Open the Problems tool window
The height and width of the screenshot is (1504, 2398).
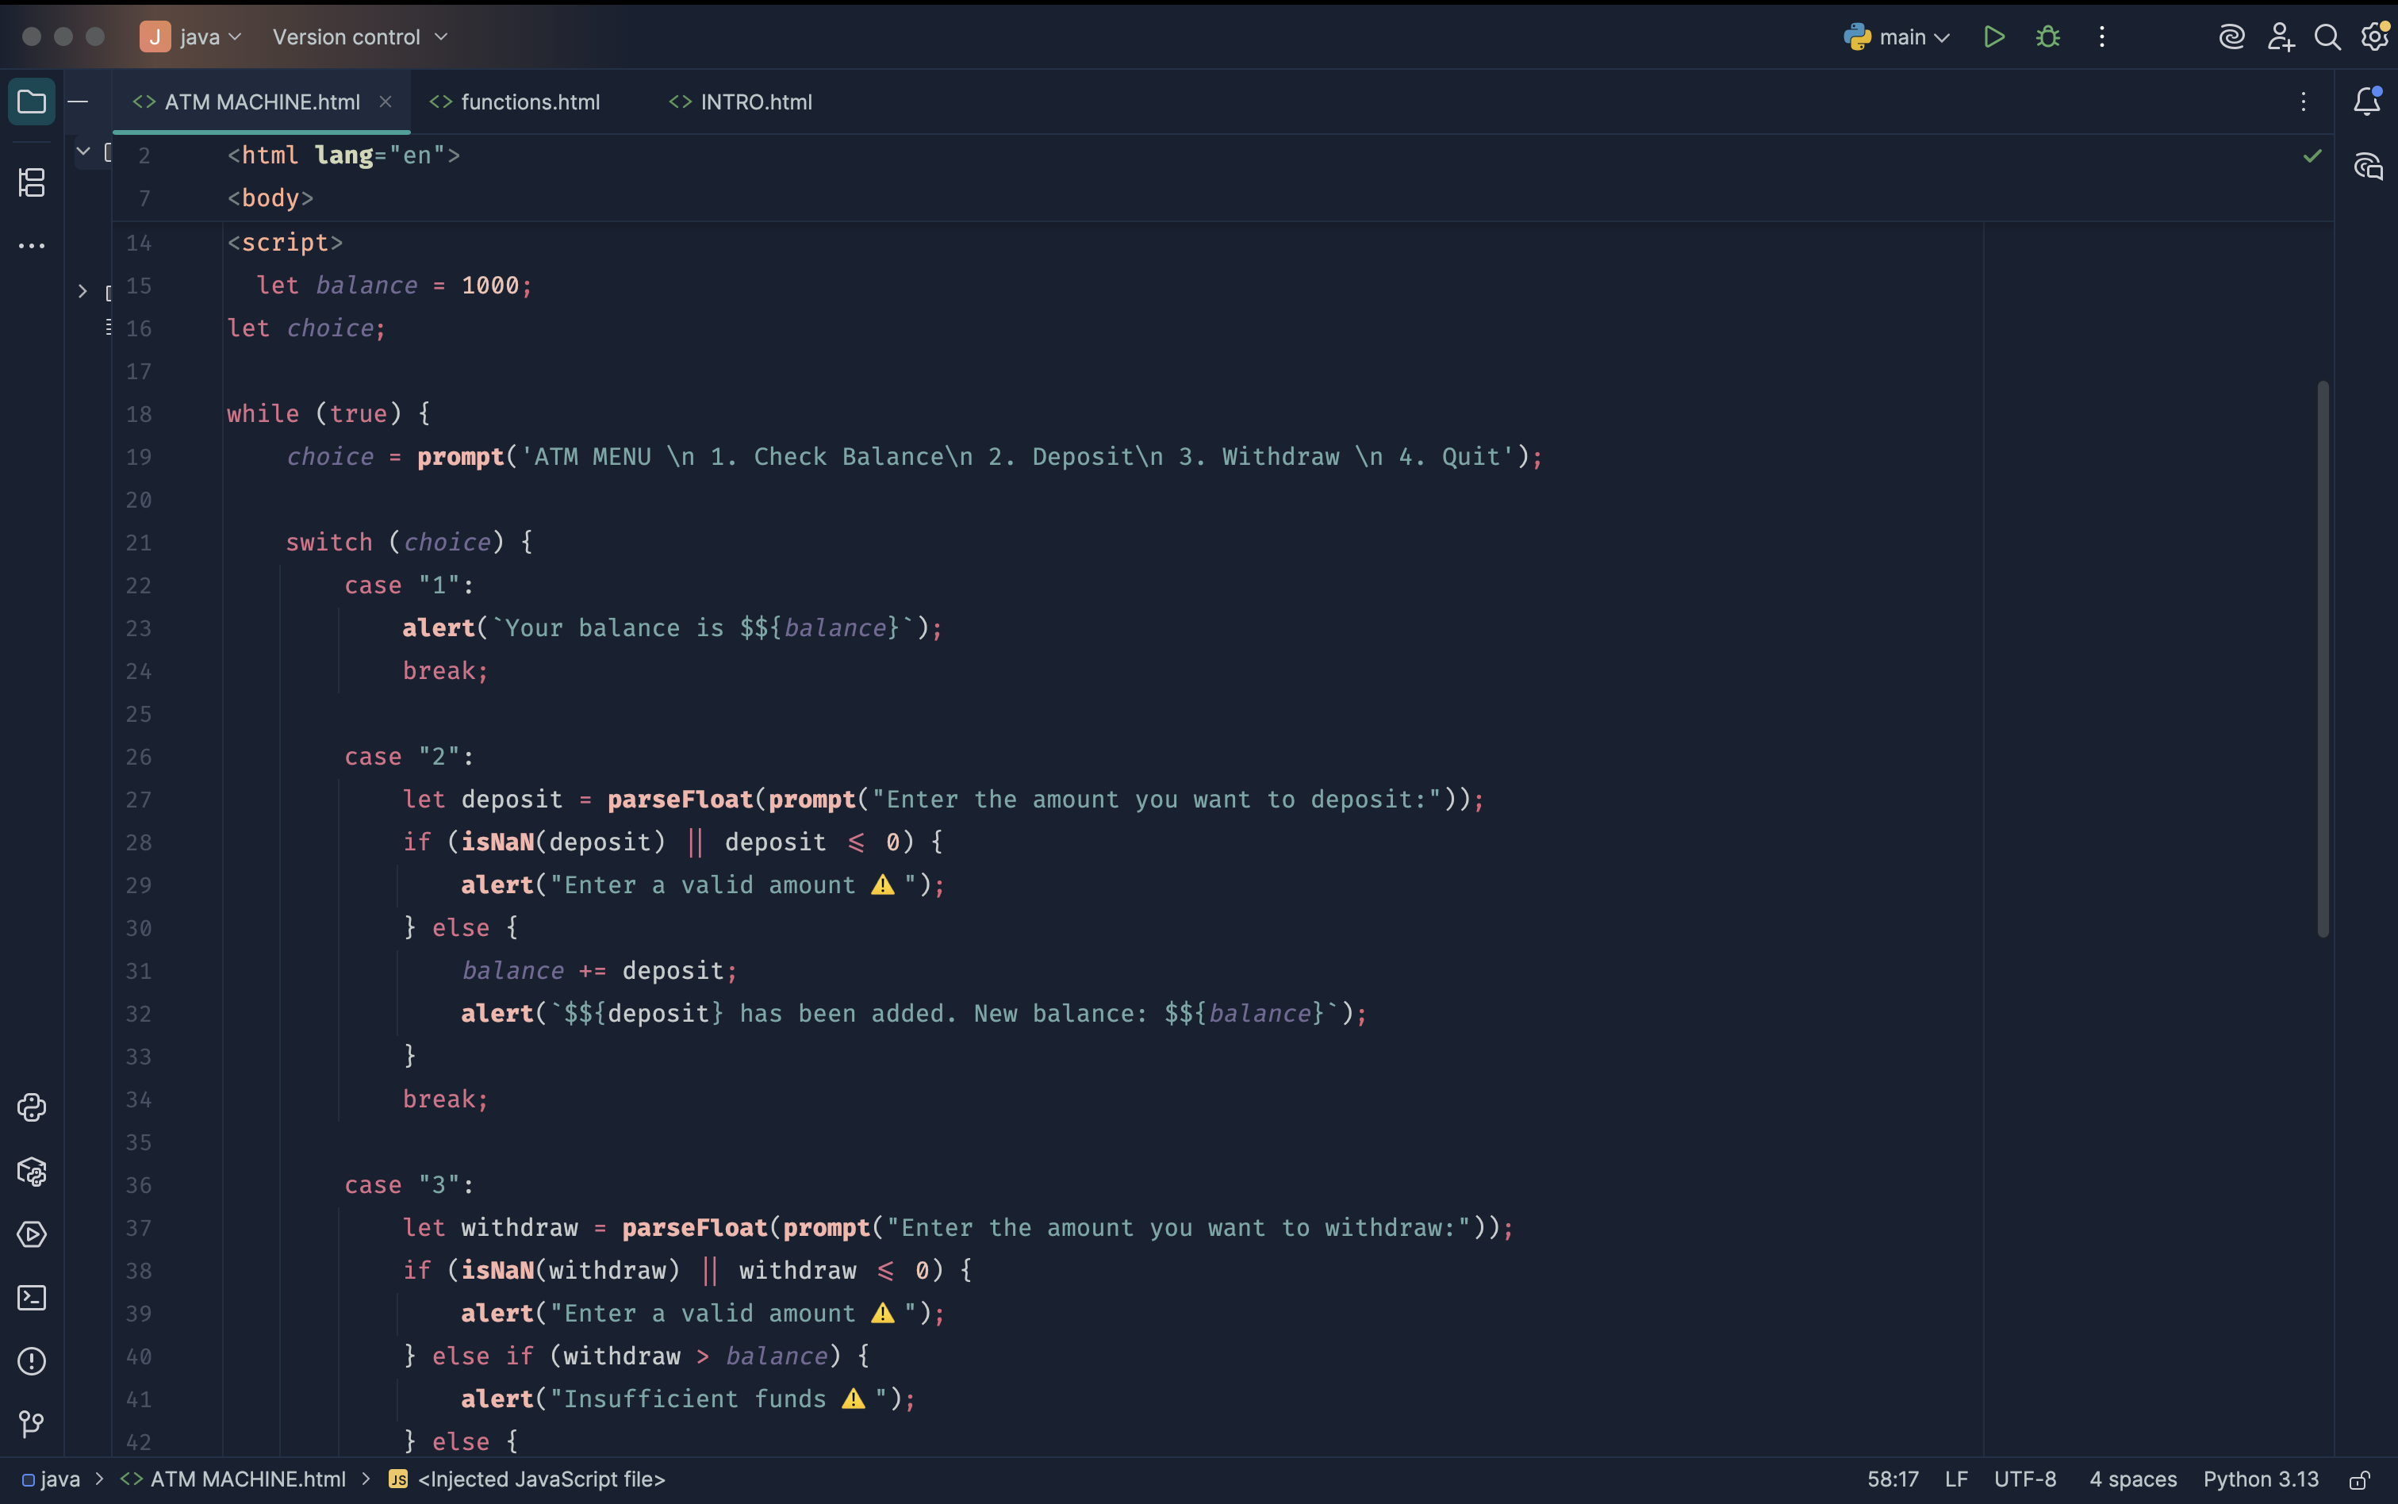tap(31, 1360)
